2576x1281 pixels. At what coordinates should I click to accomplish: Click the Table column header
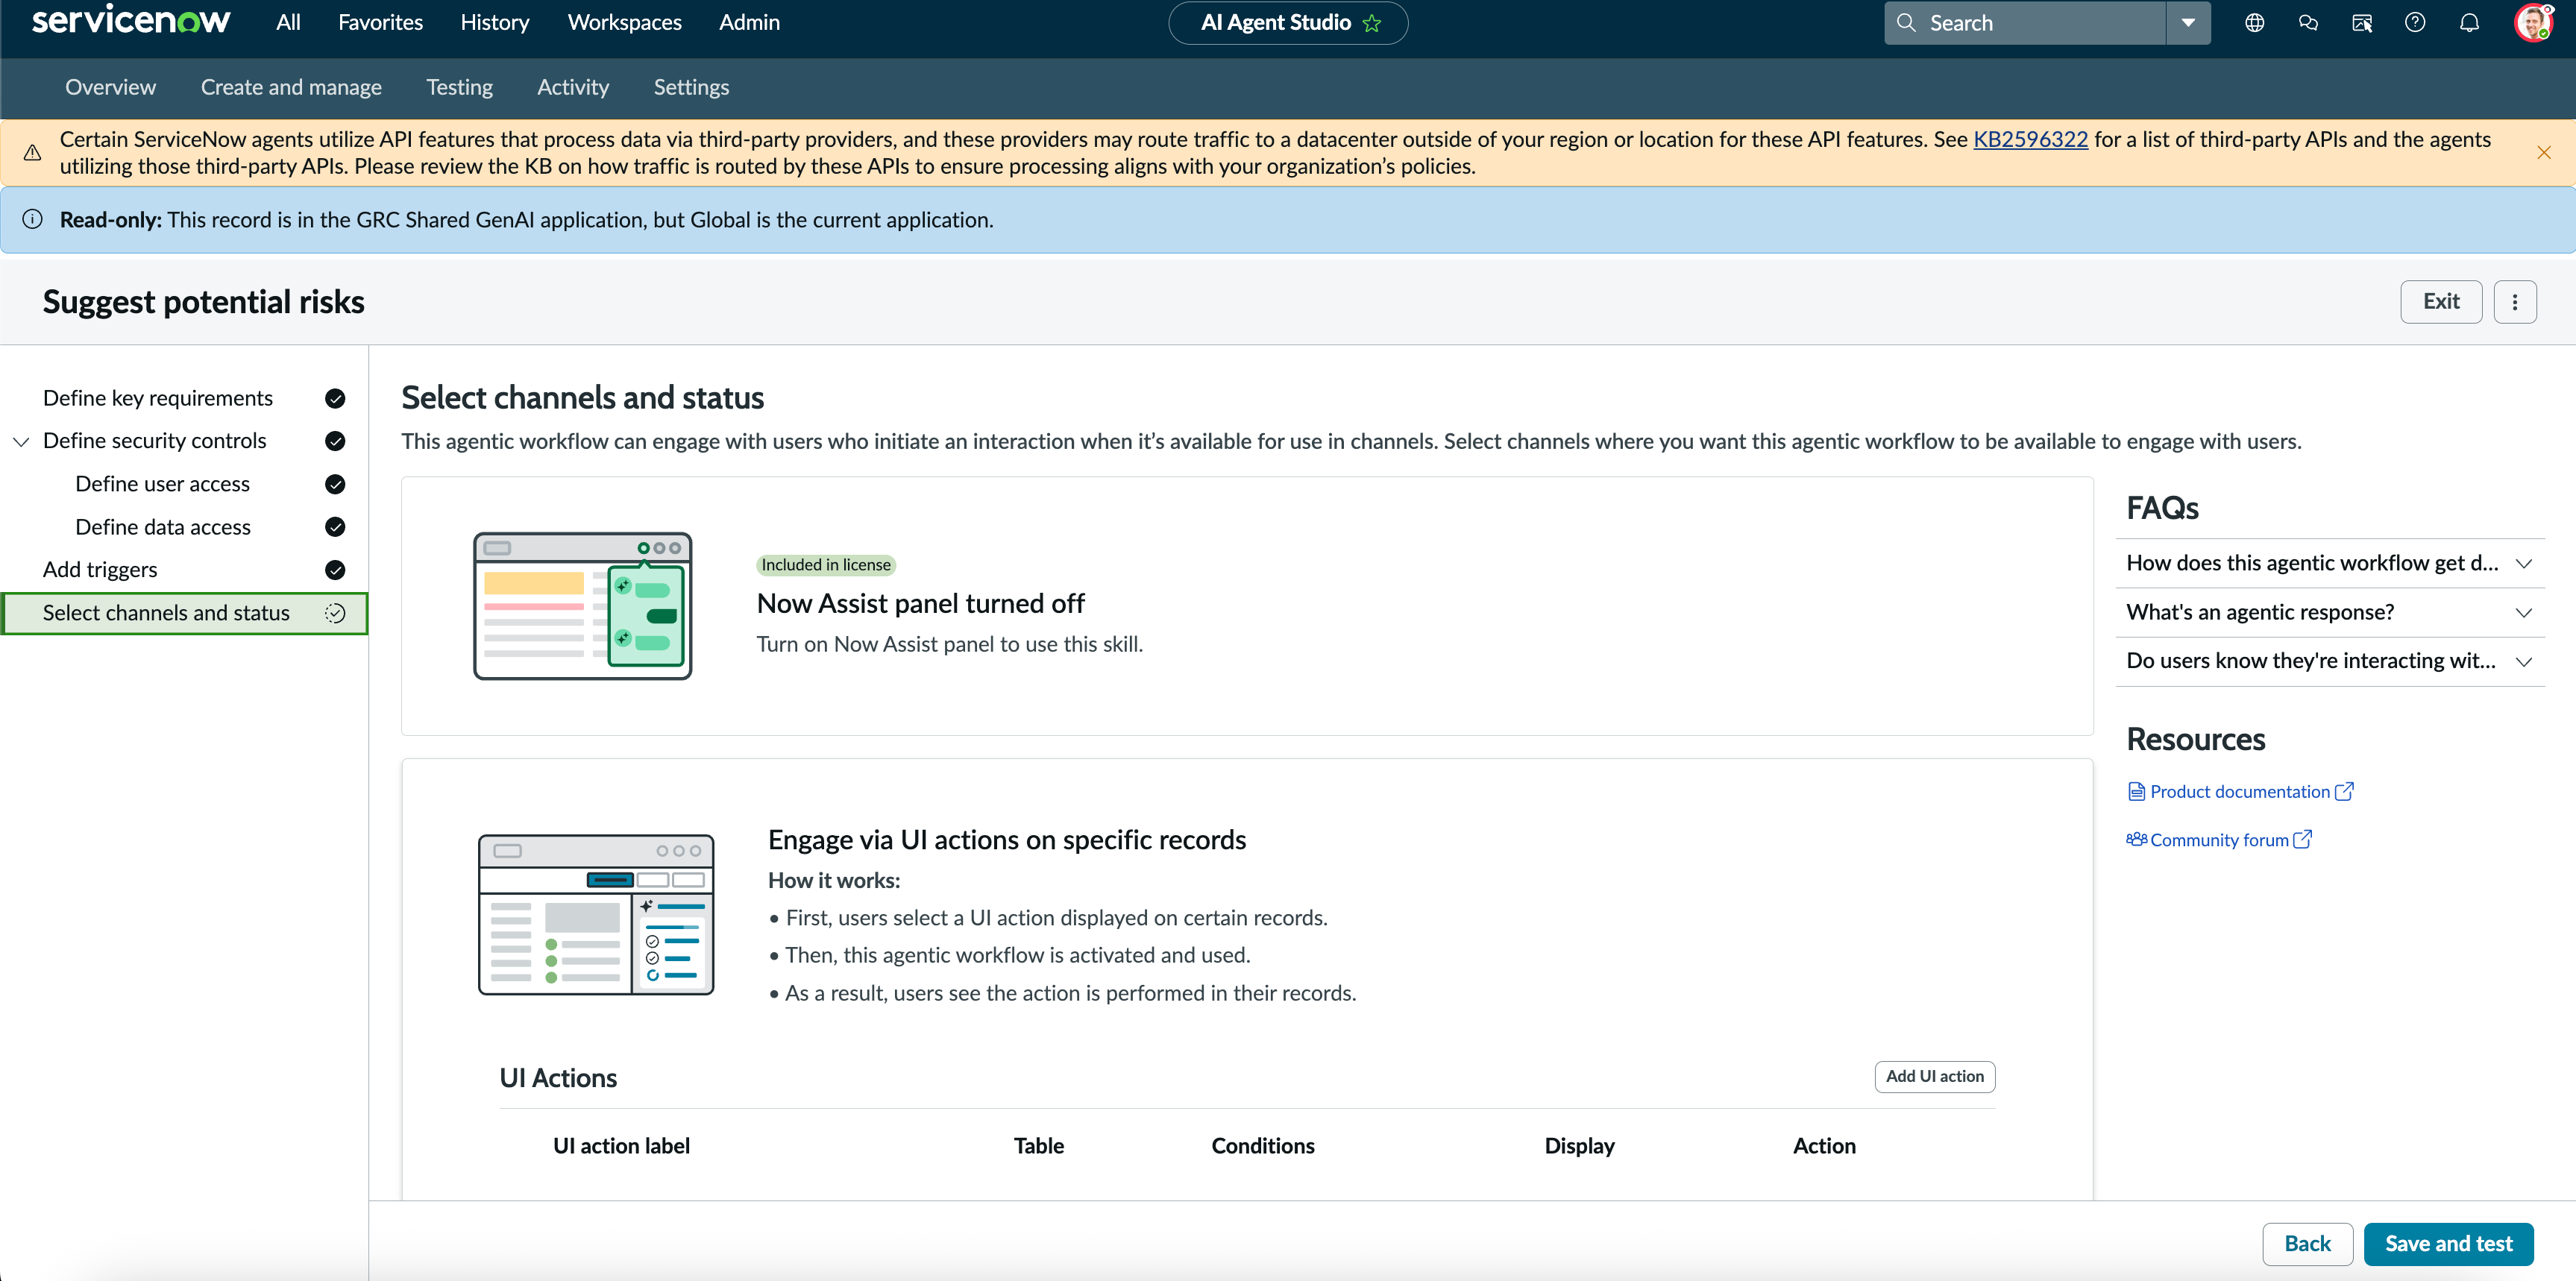click(x=1038, y=1146)
